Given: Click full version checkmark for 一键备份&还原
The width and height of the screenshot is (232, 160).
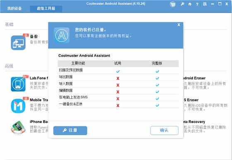Looking at the screenshot, I should [157, 106].
